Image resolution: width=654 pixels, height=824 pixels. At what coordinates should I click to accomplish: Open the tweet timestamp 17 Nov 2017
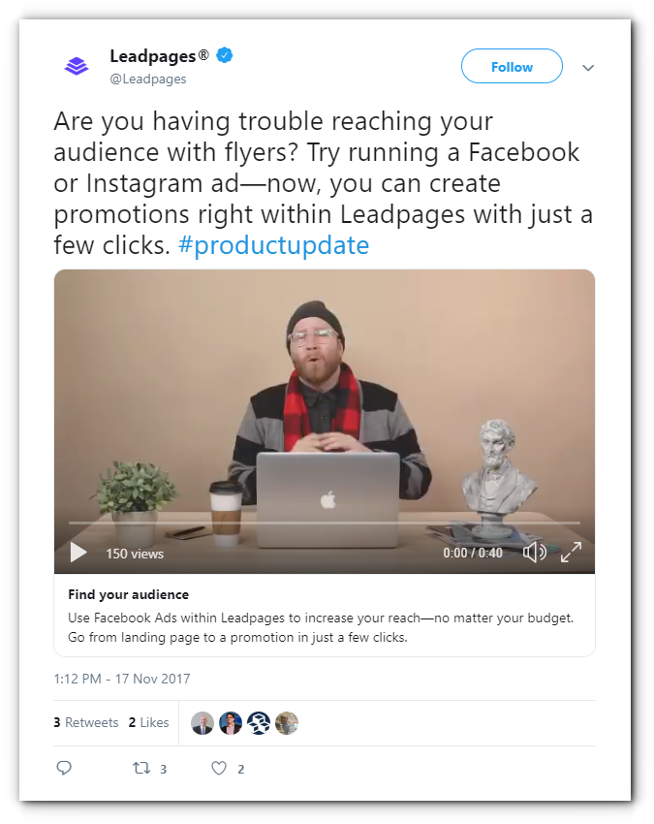pyautogui.click(x=122, y=679)
